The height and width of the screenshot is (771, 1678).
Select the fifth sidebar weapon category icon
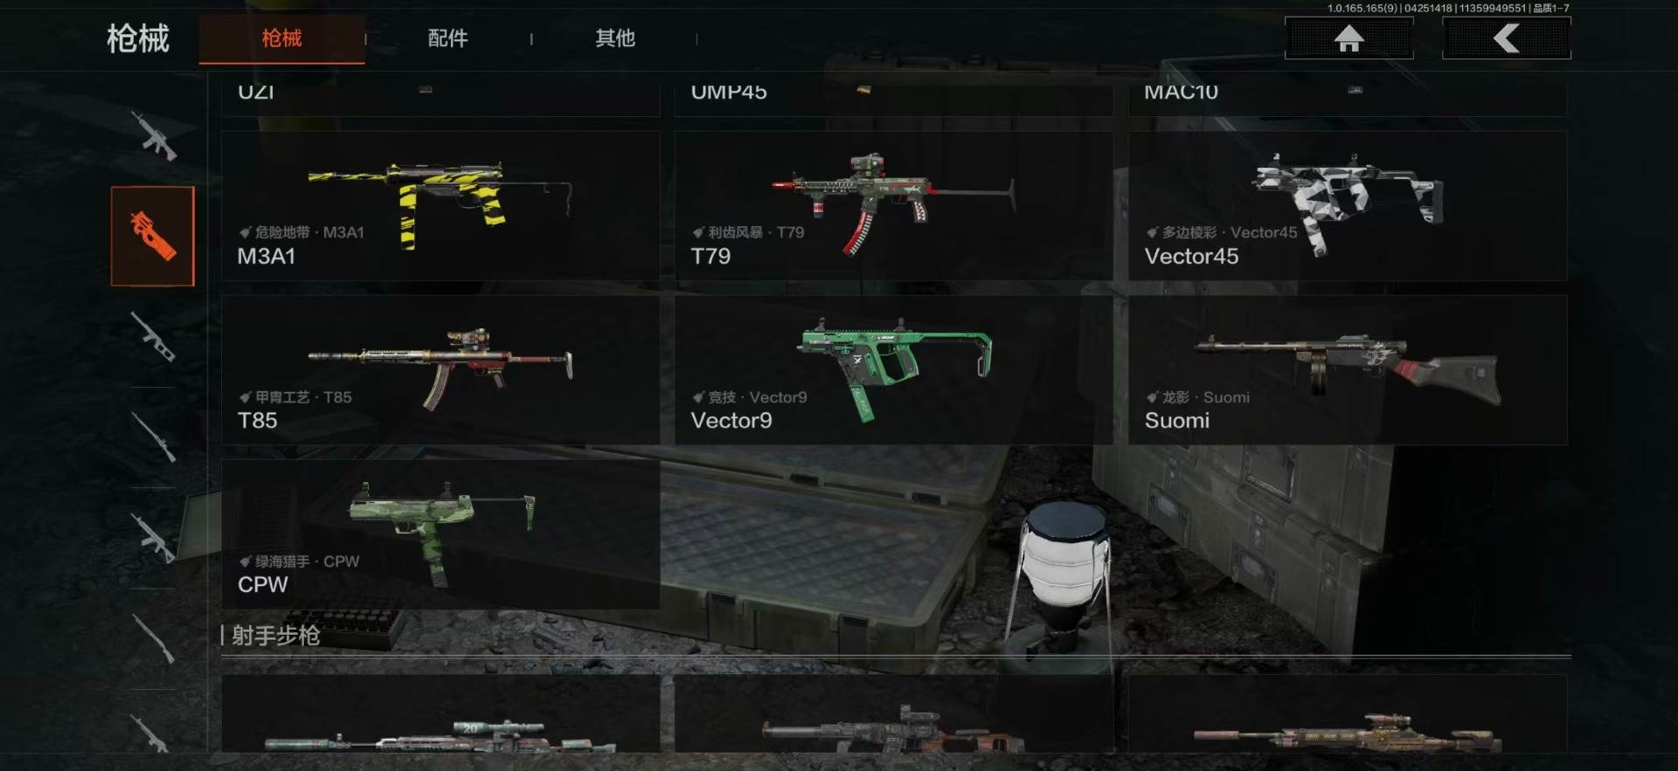click(x=153, y=537)
